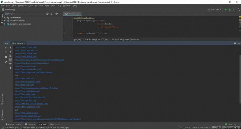Click the tool windows quick-access icon in status bar

pyautogui.click(x=2, y=127)
